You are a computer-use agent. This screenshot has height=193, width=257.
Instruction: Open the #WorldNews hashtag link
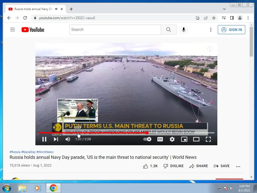45,152
